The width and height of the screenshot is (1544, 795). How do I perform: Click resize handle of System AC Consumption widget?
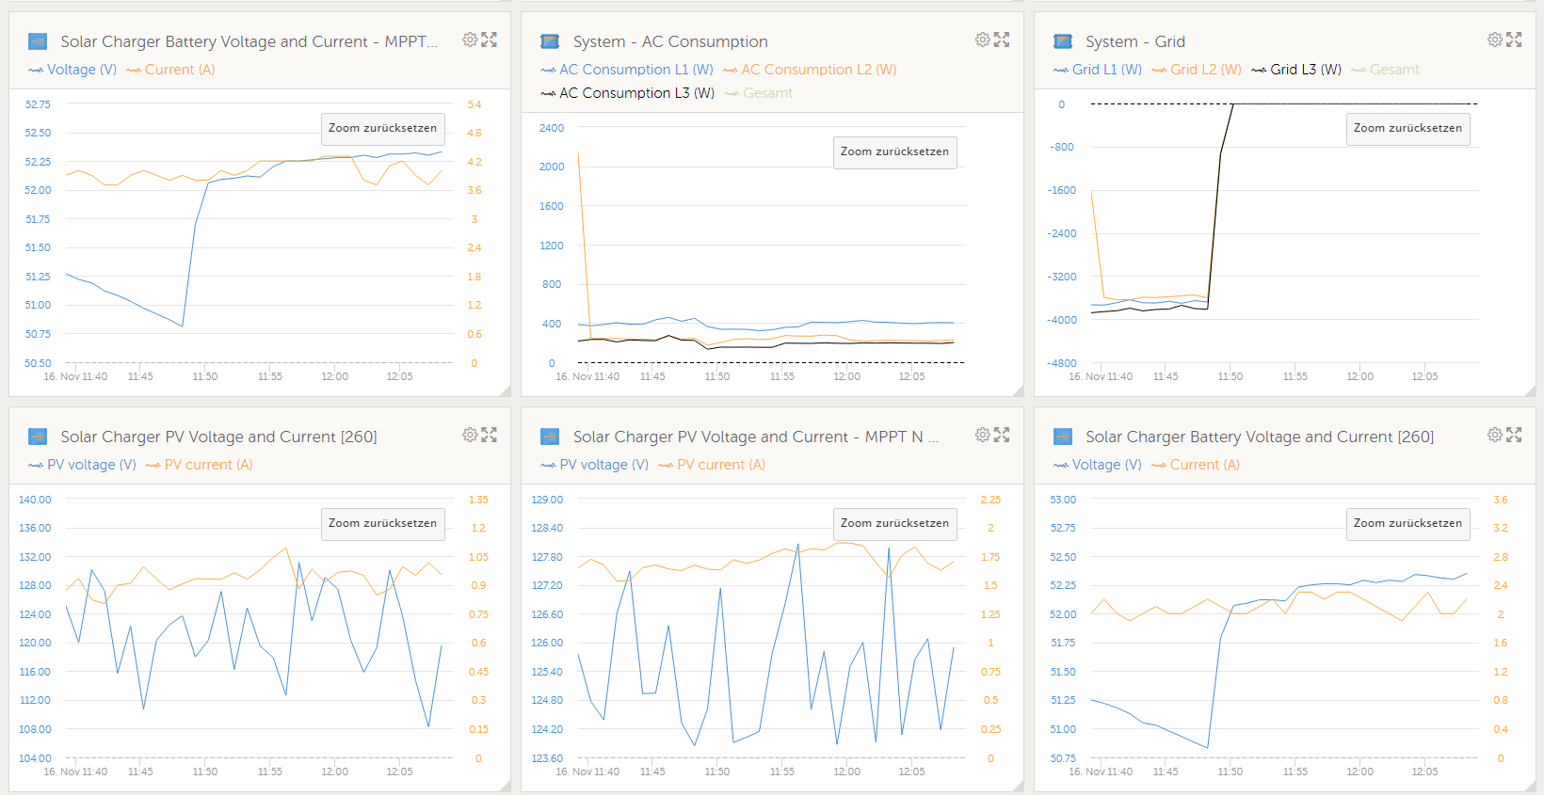[1019, 390]
